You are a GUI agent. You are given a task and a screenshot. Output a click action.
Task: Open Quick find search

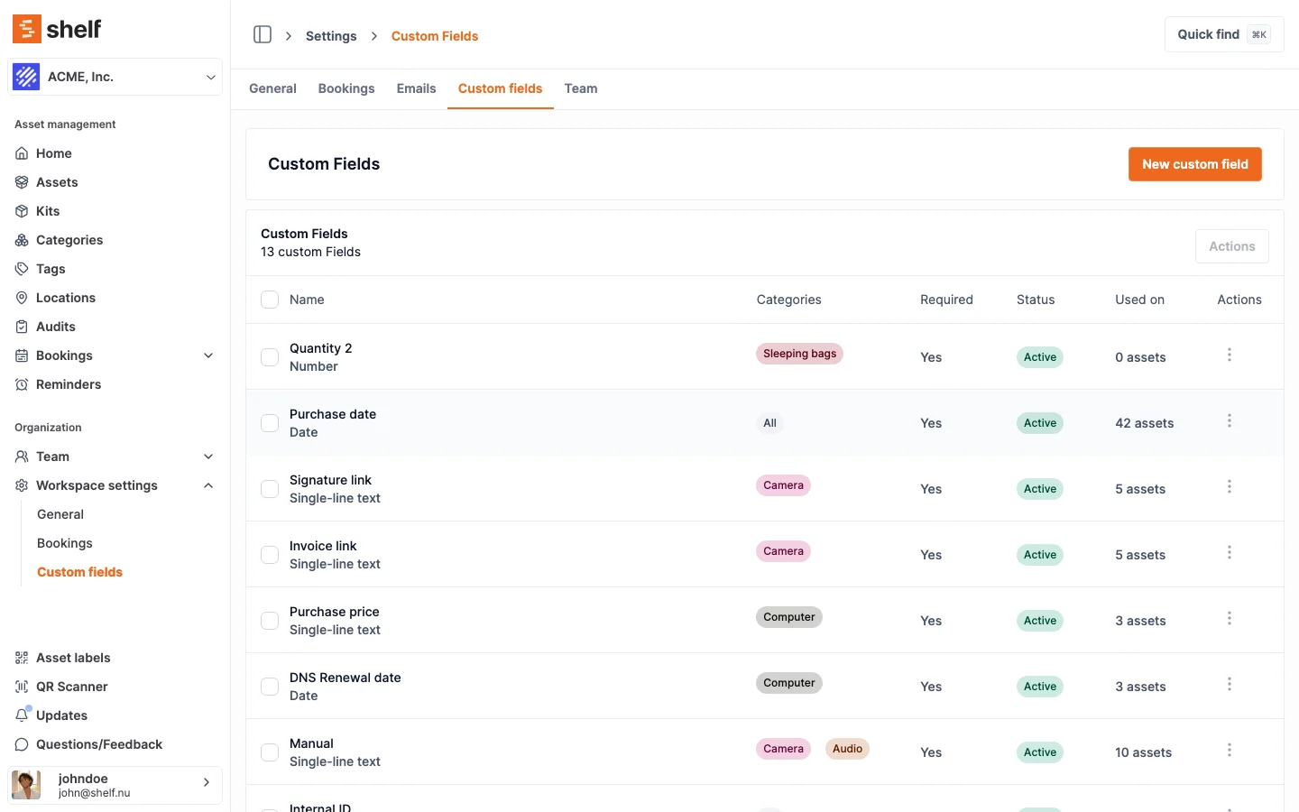point(1223,34)
